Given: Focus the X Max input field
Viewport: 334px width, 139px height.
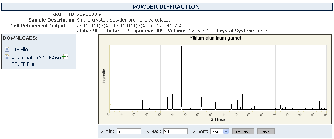Looking at the screenshot, I should pos(176,131).
